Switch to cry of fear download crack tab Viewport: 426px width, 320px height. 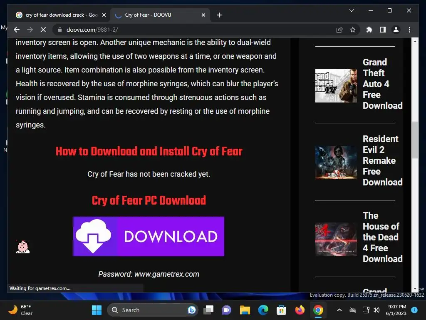tap(61, 15)
